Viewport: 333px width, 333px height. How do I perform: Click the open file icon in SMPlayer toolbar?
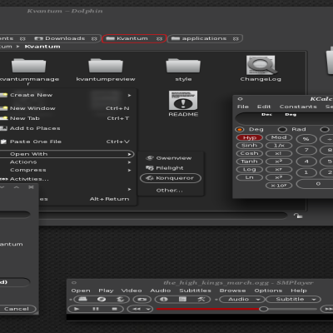pos(82,300)
